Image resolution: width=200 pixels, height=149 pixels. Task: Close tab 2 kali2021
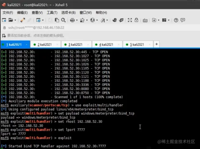57,44
